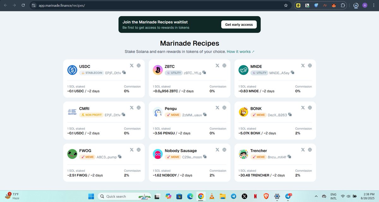379x202 pixels.
Task: Open the weather widget 73°F Haze
Action: point(13,196)
